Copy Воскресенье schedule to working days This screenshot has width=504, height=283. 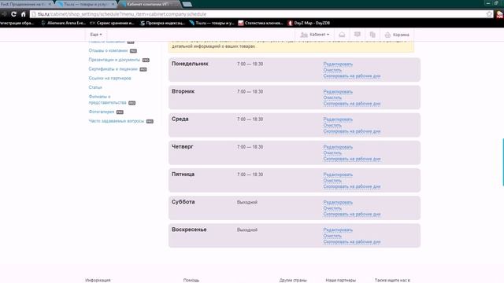click(352, 241)
